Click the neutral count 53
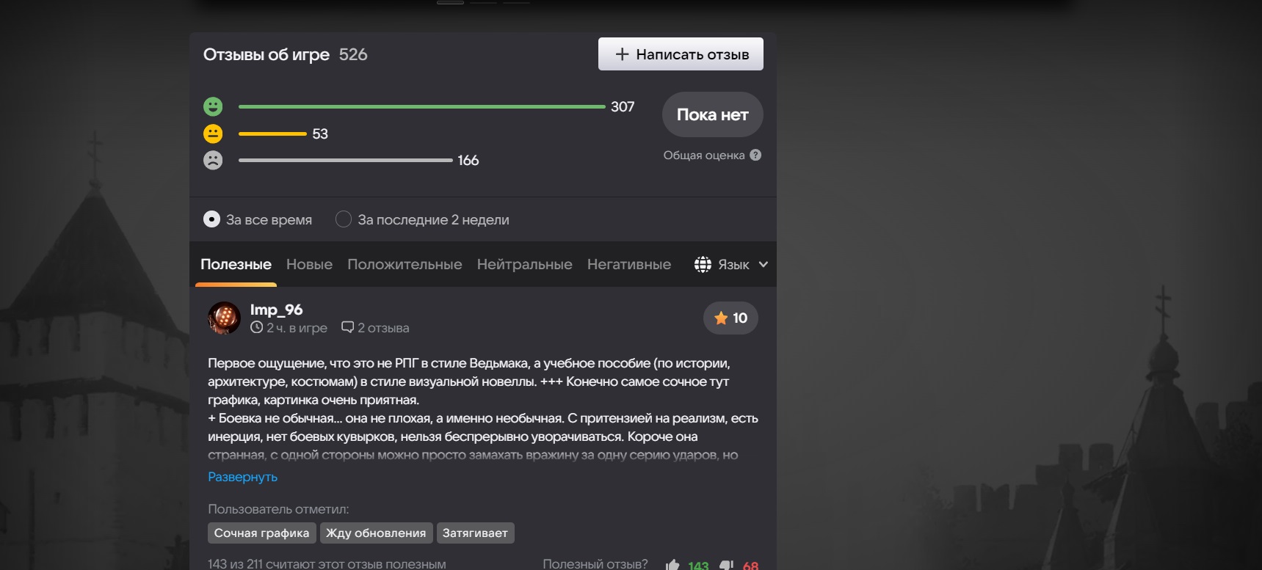The image size is (1262, 570). click(x=320, y=134)
